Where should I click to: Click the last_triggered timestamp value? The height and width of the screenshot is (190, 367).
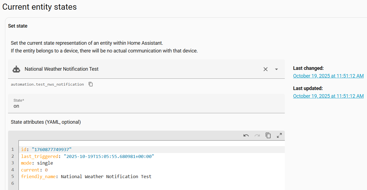(109, 156)
